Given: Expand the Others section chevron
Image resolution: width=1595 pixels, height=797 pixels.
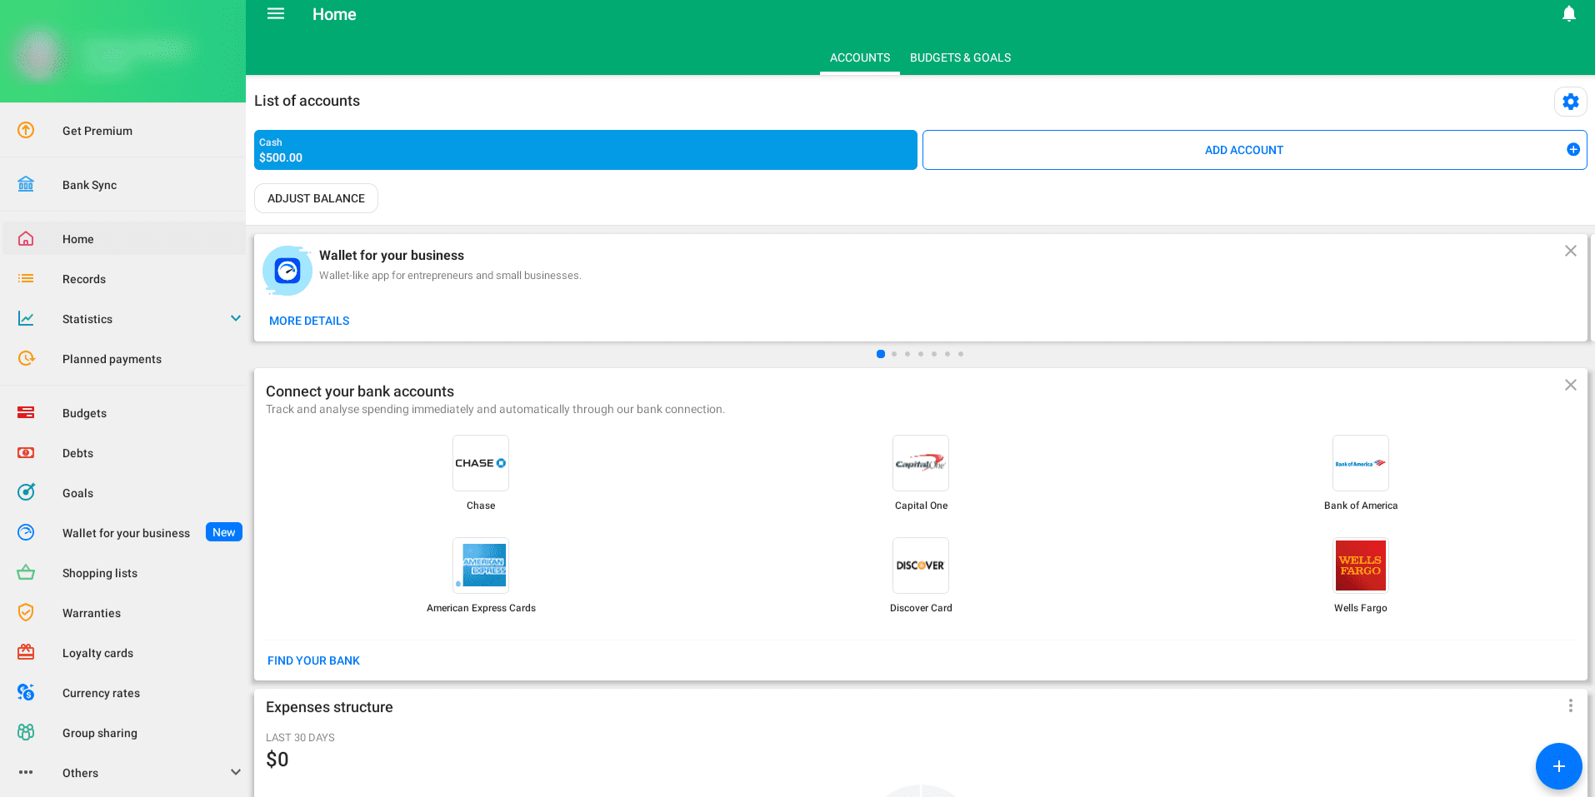Looking at the screenshot, I should [x=236, y=772].
